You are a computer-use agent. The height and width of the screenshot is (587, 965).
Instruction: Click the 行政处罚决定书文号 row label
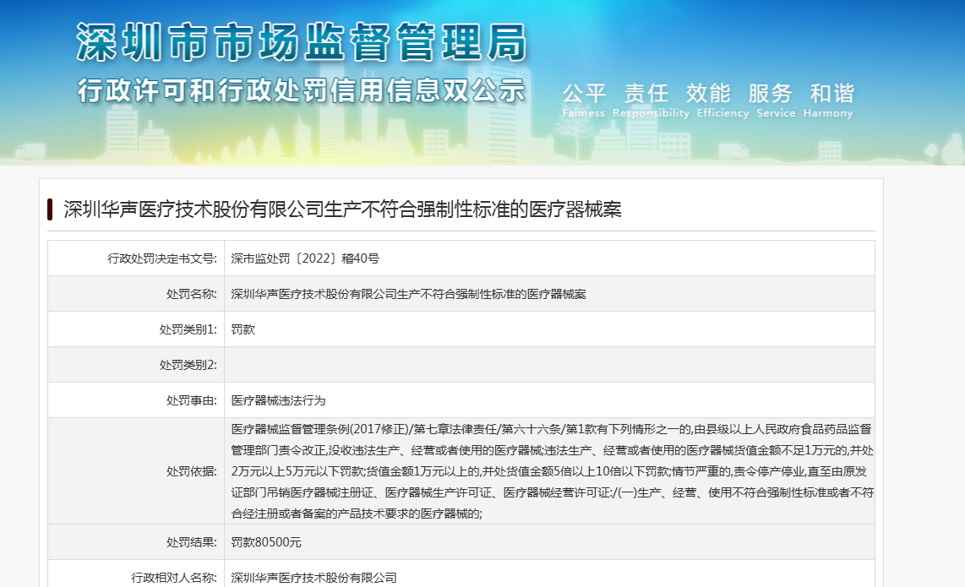pos(162,258)
